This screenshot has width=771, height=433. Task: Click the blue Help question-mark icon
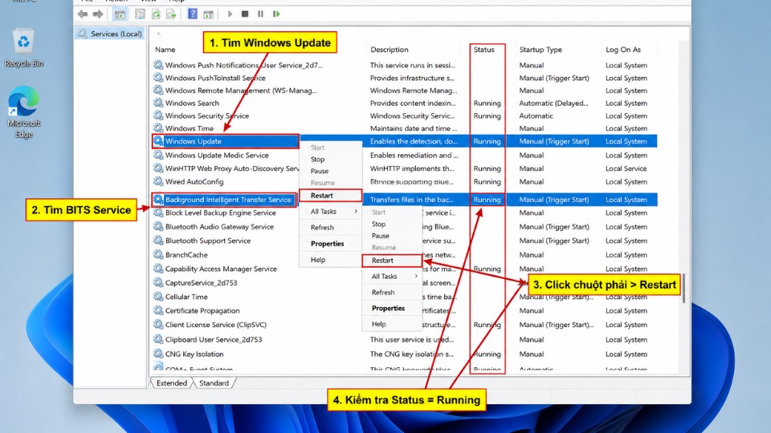click(x=193, y=14)
